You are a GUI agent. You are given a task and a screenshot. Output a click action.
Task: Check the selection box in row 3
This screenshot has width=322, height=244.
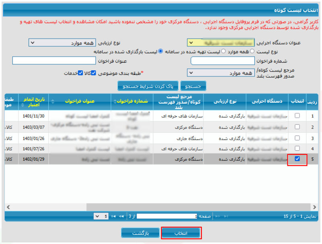(297, 138)
